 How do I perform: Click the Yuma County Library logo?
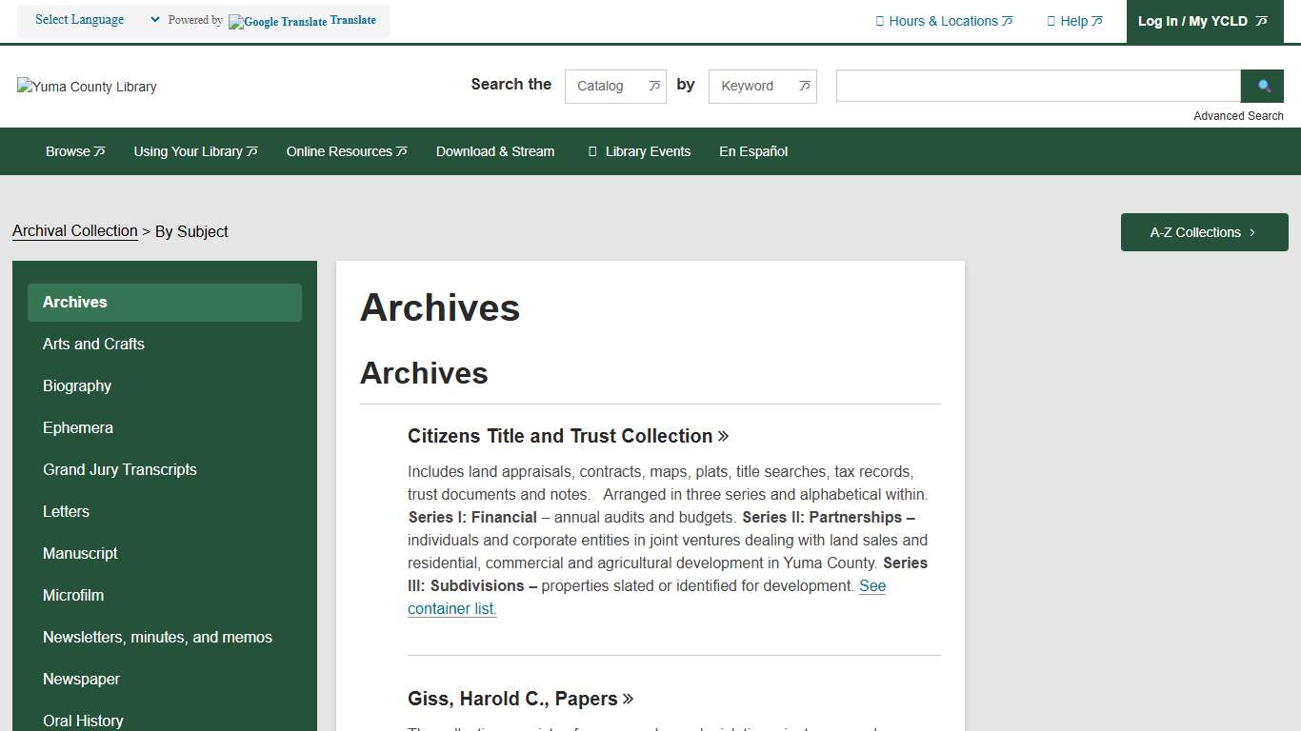[x=86, y=87]
